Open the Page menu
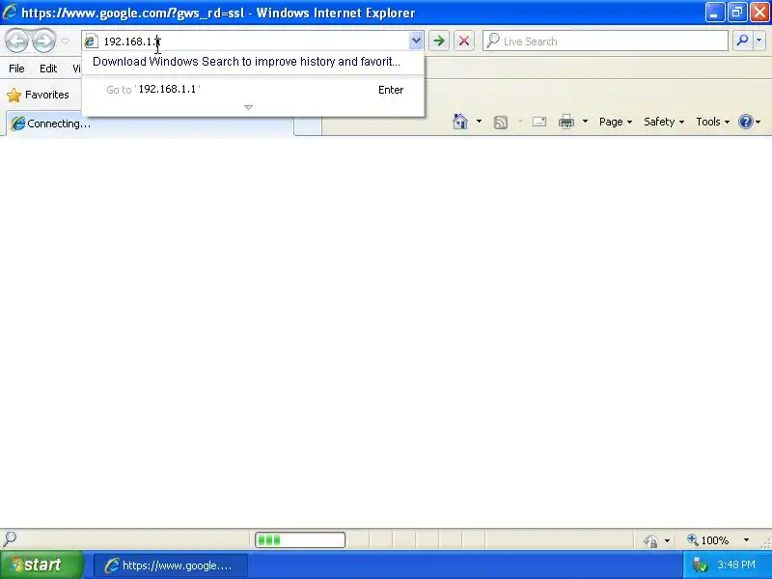Screen dimensions: 772x579 coord(616,122)
